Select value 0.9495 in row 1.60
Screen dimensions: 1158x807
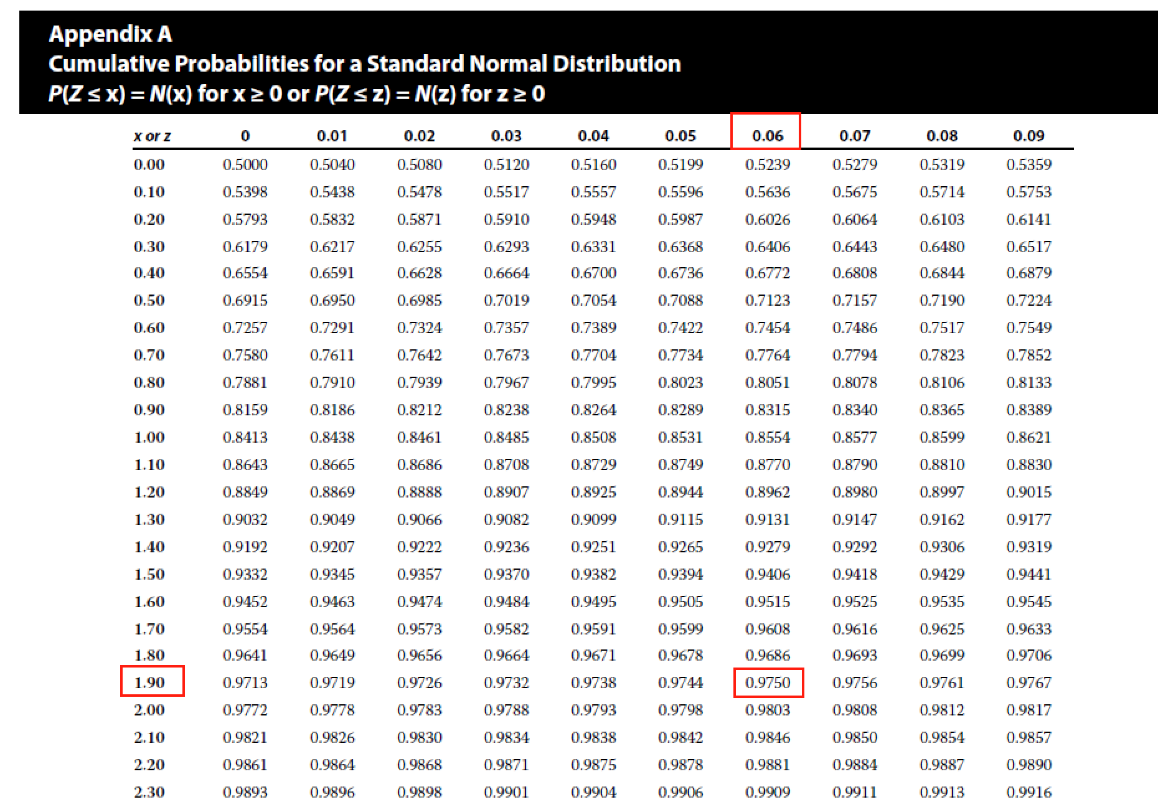pos(593,602)
